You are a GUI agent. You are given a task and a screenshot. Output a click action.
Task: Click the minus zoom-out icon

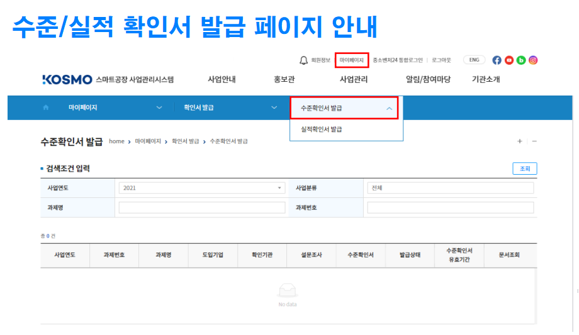coord(534,141)
